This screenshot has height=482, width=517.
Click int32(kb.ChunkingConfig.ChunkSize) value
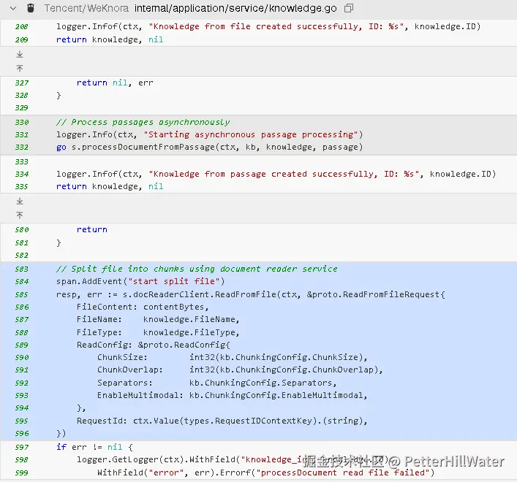[x=278, y=358]
